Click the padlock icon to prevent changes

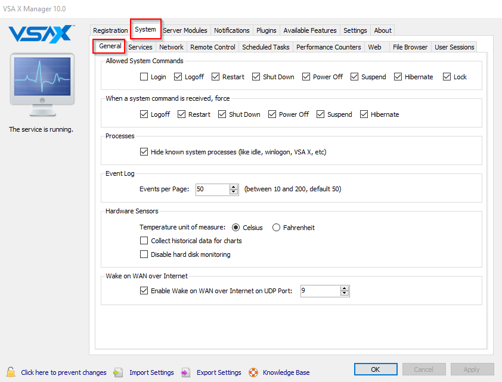(x=11, y=372)
